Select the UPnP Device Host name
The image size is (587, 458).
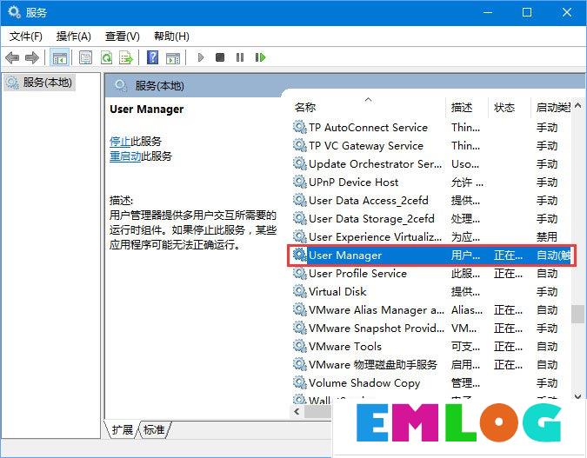tap(354, 183)
